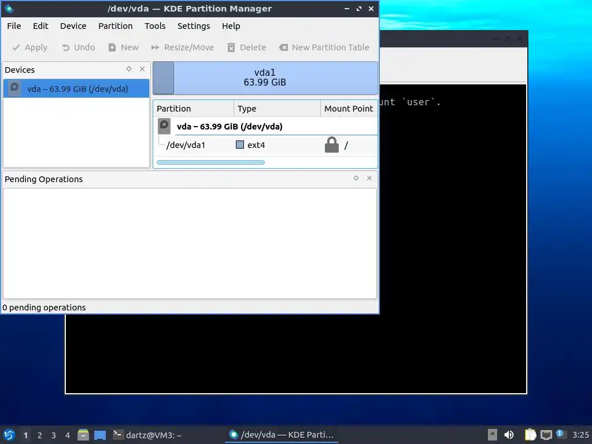Image resolution: width=592 pixels, height=444 pixels.
Task: Click the '0 pending operations' status text
Action: point(44,308)
